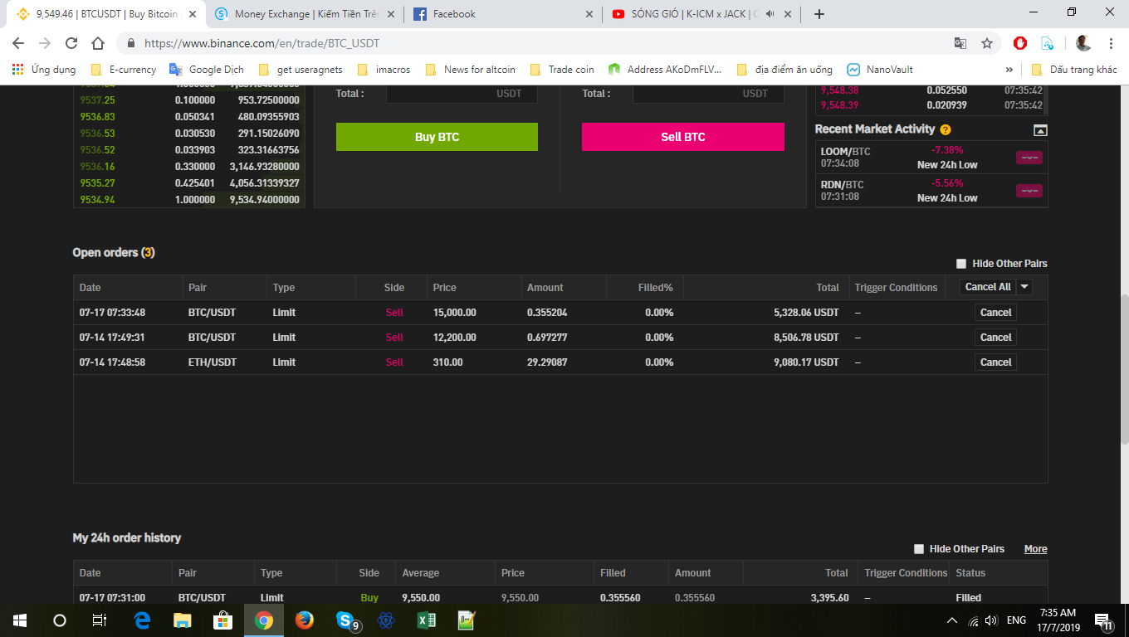
Task: Open the More link in order history
Action: [x=1035, y=549]
